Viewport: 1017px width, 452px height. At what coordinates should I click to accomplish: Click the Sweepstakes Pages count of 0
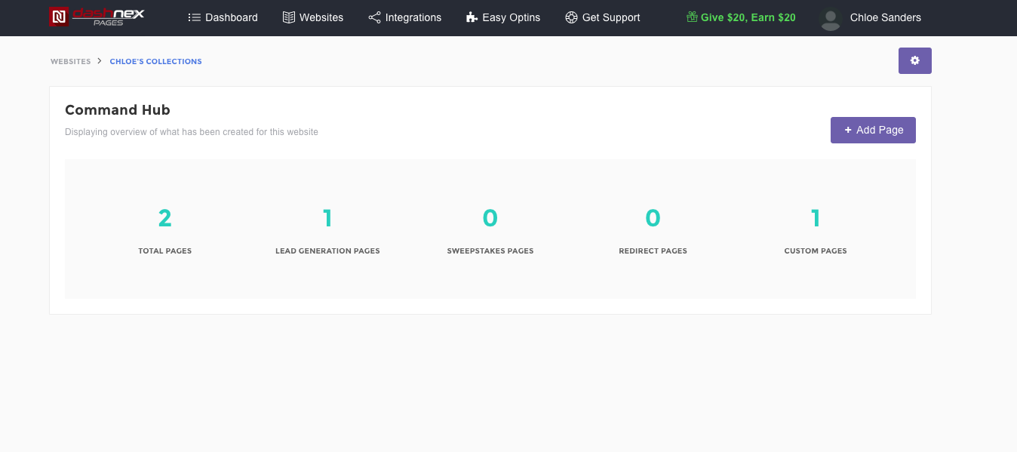[490, 218]
